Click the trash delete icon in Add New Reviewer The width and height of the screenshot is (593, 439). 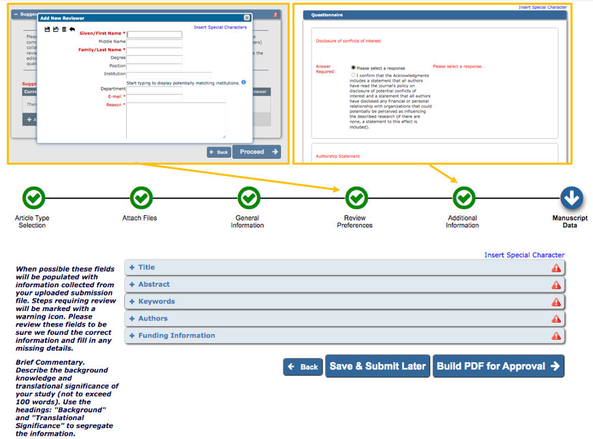64,29
